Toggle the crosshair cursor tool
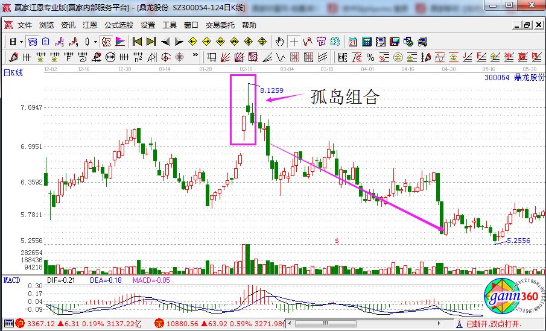 pos(294,42)
